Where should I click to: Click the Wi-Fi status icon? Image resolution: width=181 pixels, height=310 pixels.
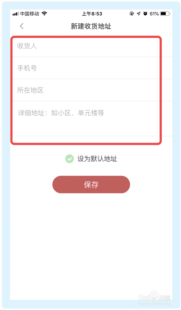44,13
